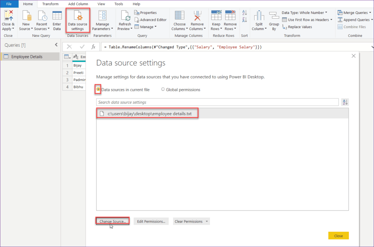
Task: Select row number 3 header
Action: click(x=67, y=80)
